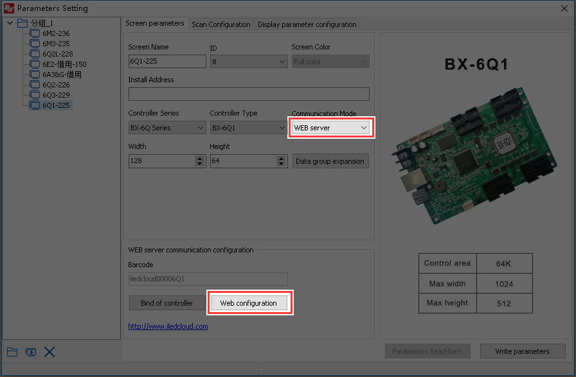The height and width of the screenshot is (377, 576).
Task: Collapse the 分组_1 group tree
Action: click(x=10, y=23)
